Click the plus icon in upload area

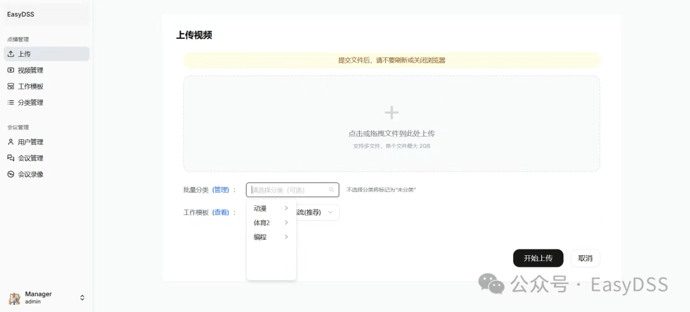392,113
